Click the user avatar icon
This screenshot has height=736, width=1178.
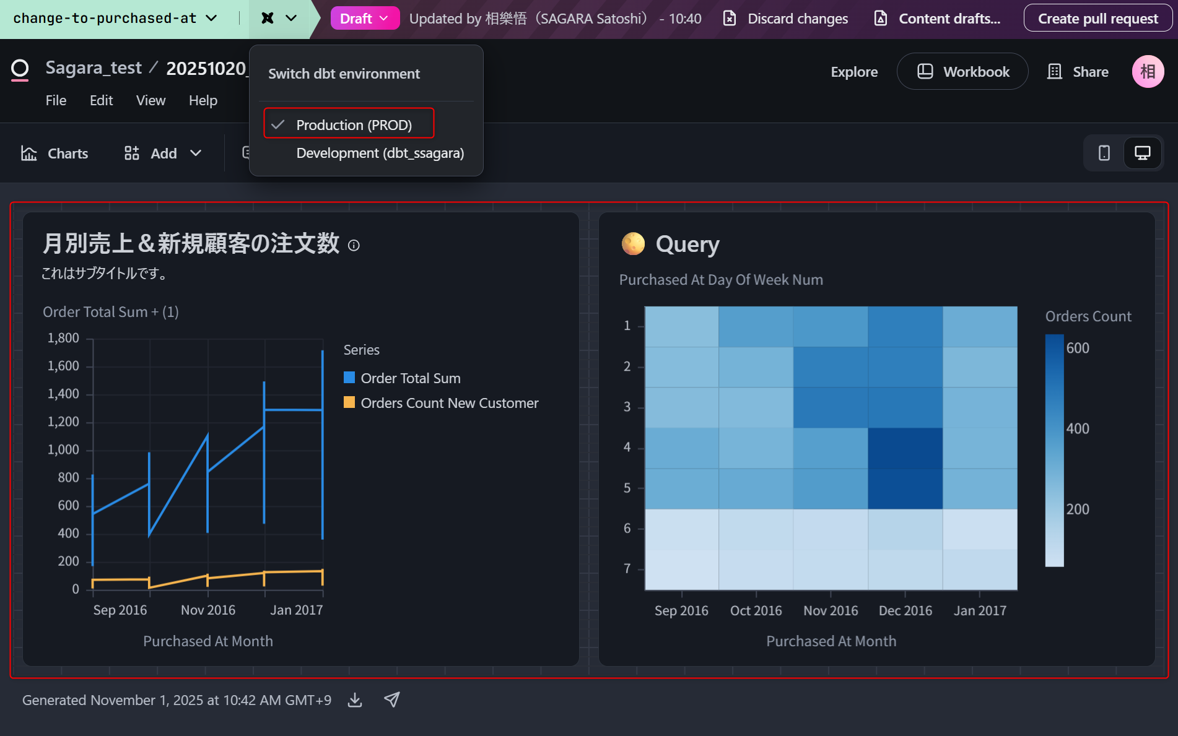point(1148,72)
